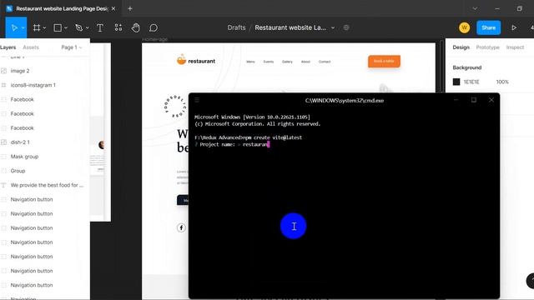Open Move tool options dropdown arrow
This screenshot has height=300, width=534.
(23, 27)
